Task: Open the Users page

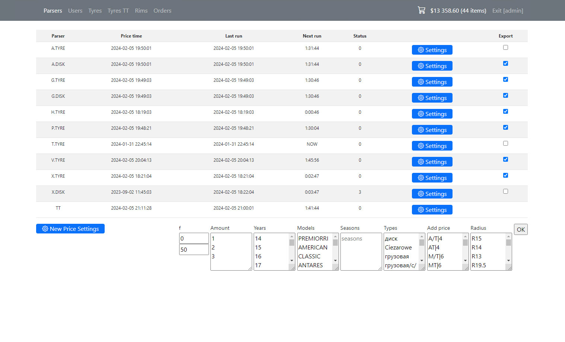Action: coord(75,10)
